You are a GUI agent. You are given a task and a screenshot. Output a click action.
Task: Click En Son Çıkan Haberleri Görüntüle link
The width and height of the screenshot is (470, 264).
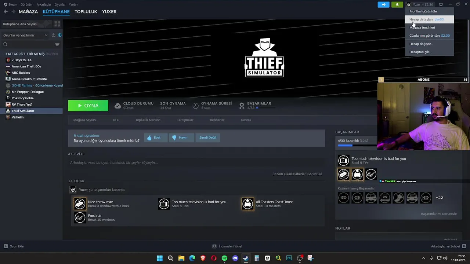297,174
